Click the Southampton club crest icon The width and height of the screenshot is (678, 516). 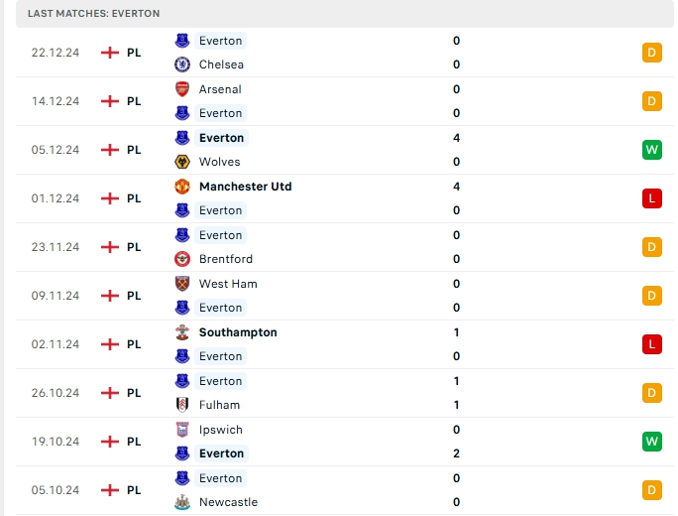(182, 332)
